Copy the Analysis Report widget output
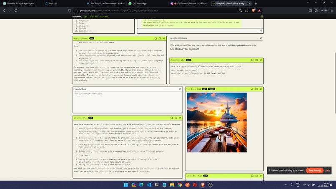The height and width of the screenshot is (189, 336). 155,38
